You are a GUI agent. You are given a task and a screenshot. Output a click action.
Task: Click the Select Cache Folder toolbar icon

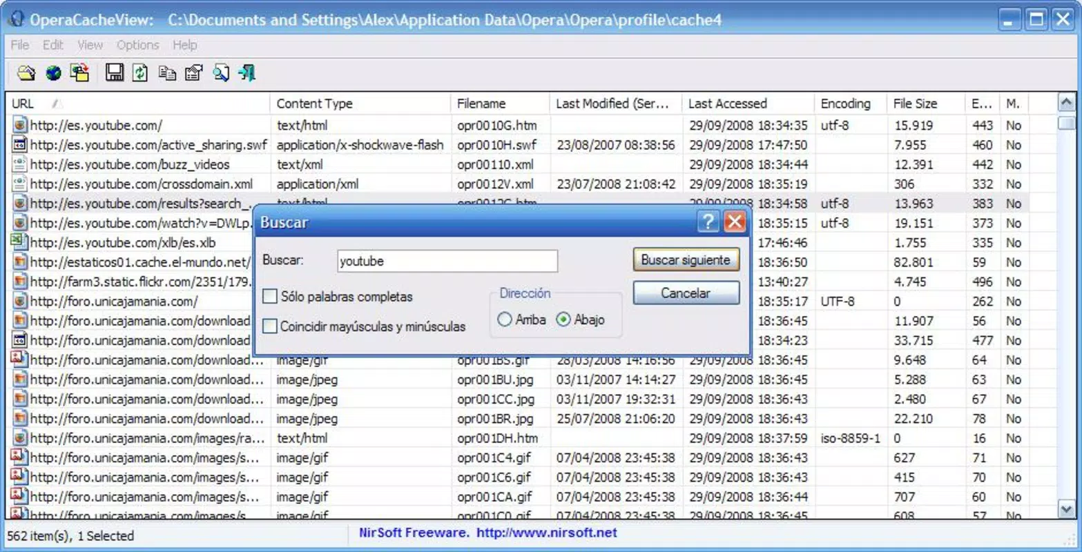click(x=26, y=73)
